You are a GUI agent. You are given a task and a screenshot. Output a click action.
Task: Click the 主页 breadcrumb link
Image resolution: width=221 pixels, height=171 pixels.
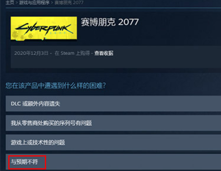pos(10,2)
